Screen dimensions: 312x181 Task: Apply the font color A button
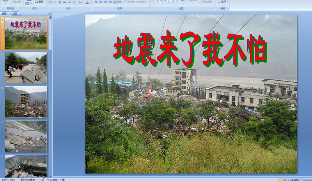point(87,2)
